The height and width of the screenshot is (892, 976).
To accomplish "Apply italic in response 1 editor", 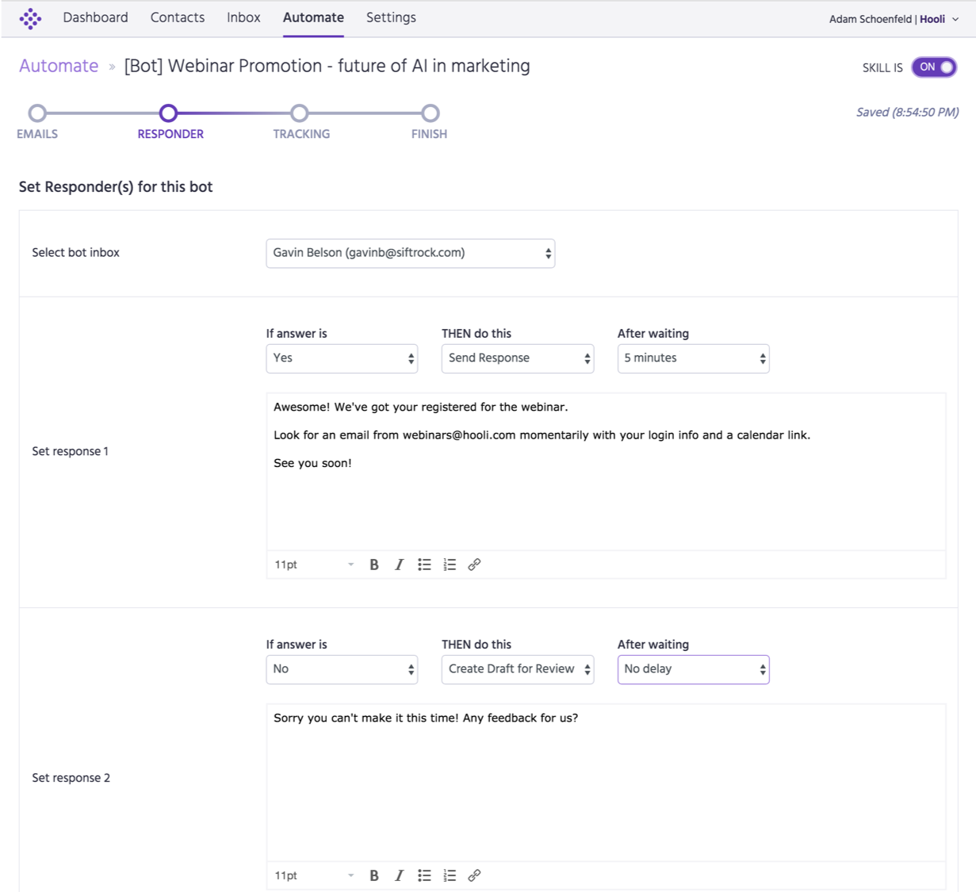I will click(399, 565).
